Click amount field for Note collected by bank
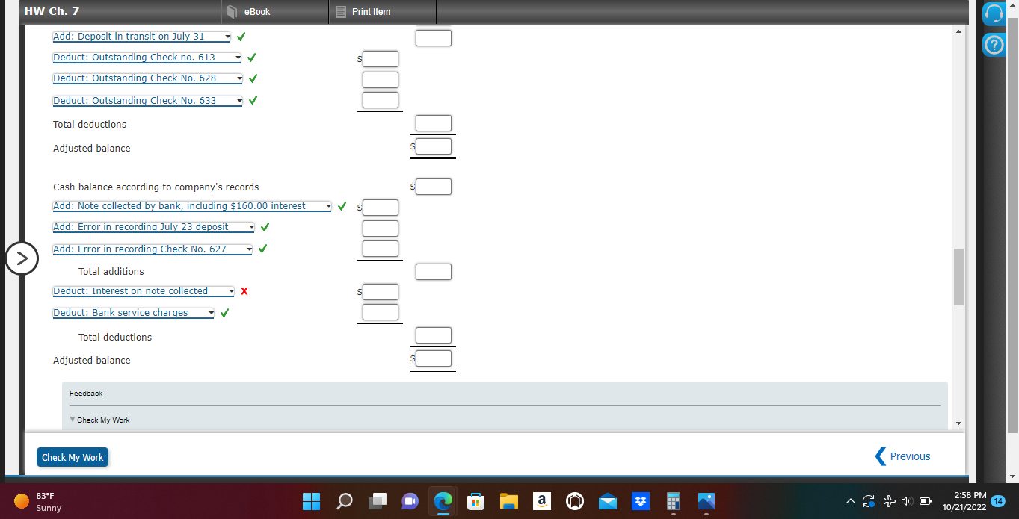 [381, 208]
